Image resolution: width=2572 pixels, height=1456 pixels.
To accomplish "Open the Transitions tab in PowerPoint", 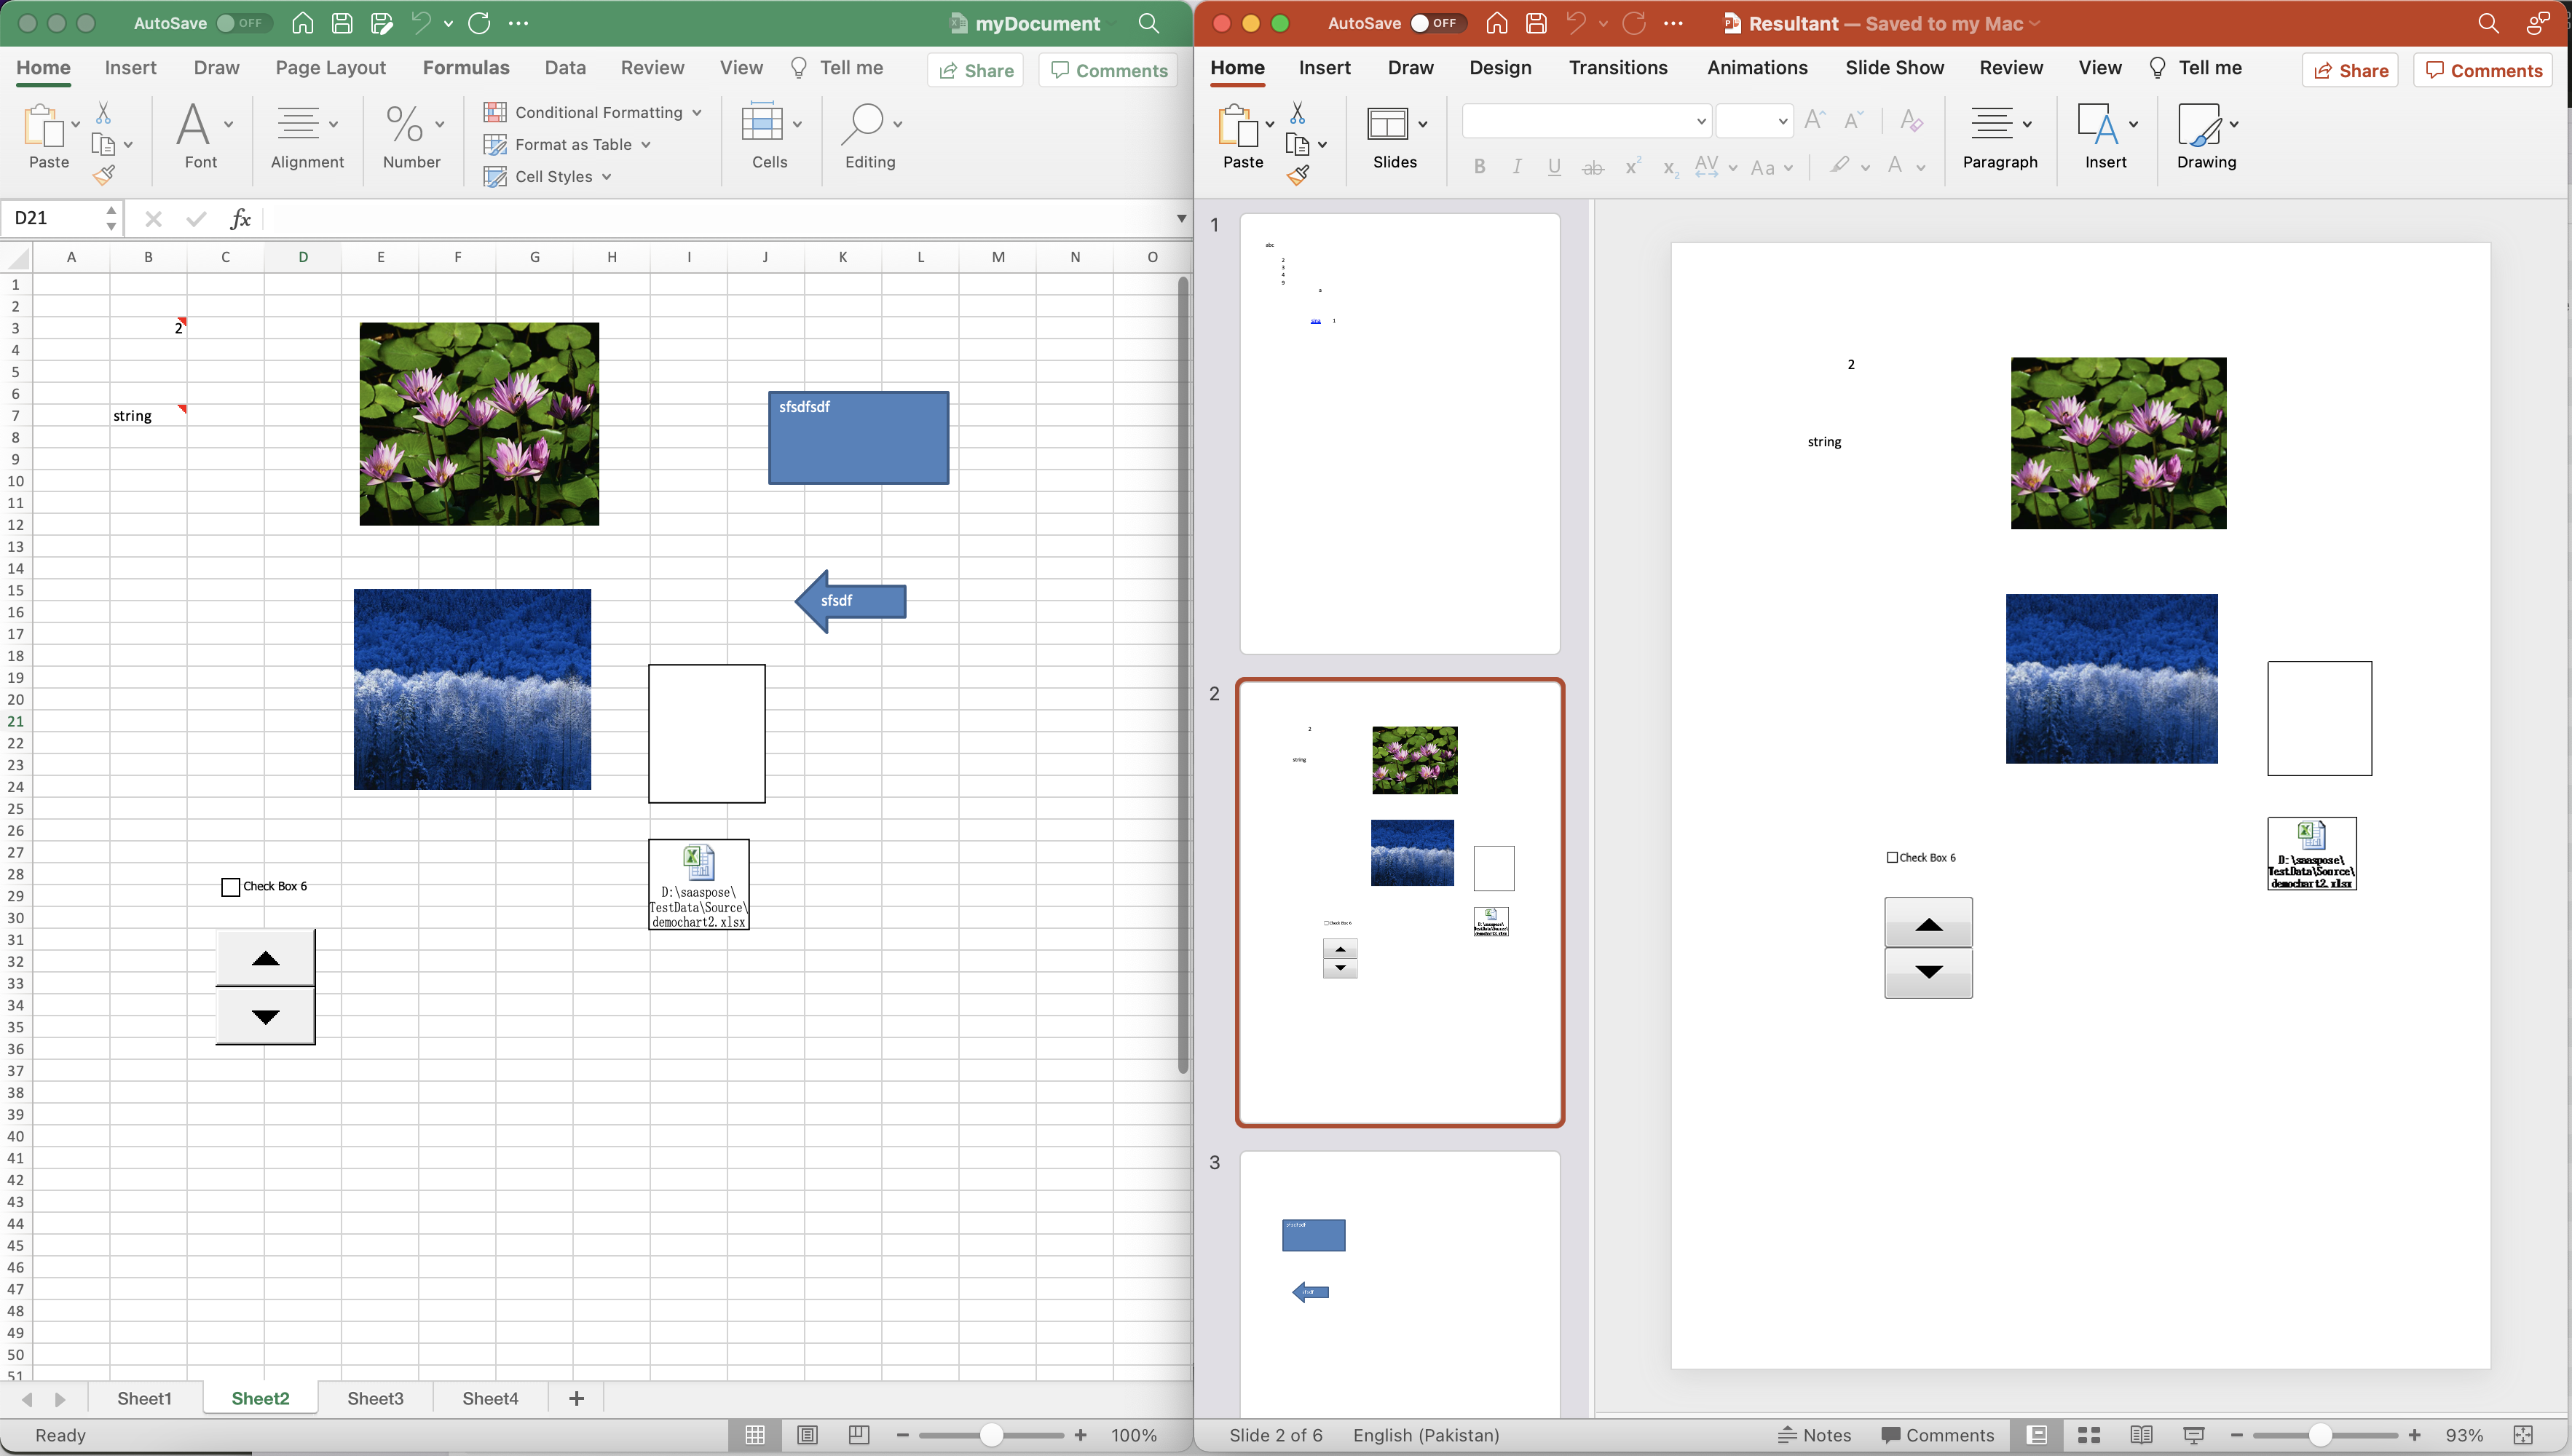I will pyautogui.click(x=1617, y=67).
